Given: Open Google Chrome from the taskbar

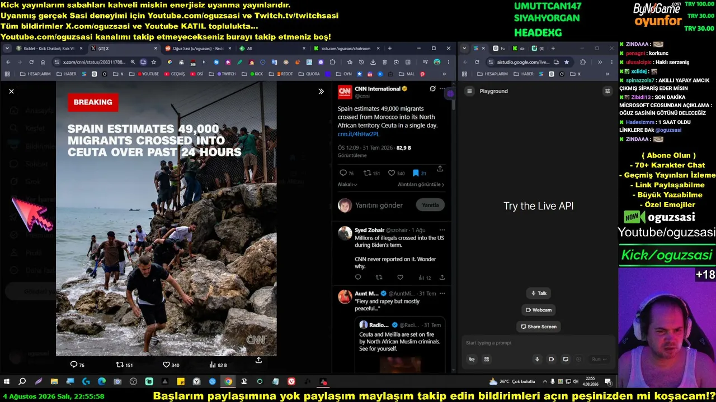Looking at the screenshot, I should click(228, 382).
